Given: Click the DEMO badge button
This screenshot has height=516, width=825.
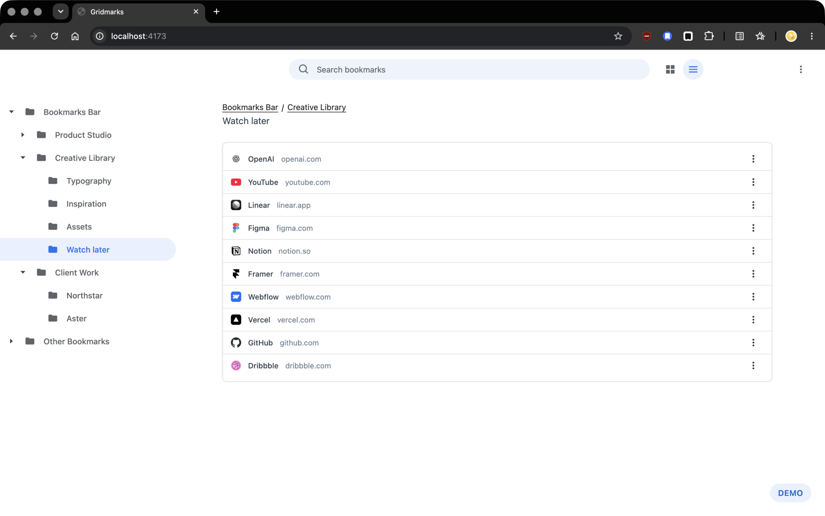Looking at the screenshot, I should click(790, 493).
